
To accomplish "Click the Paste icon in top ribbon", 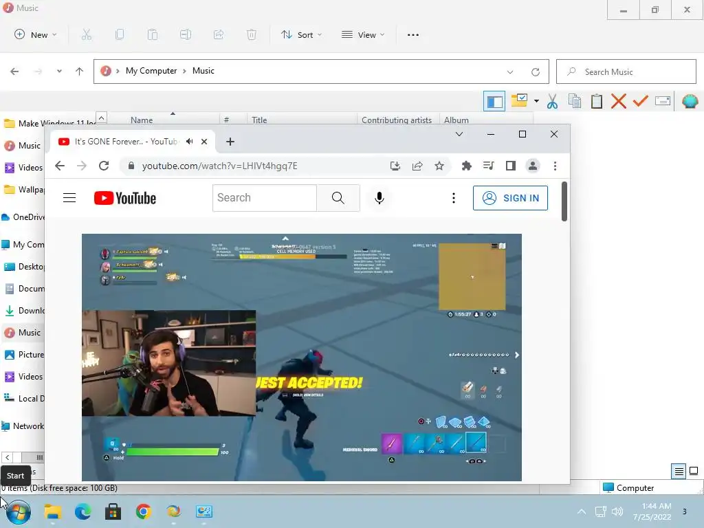I will [x=153, y=34].
